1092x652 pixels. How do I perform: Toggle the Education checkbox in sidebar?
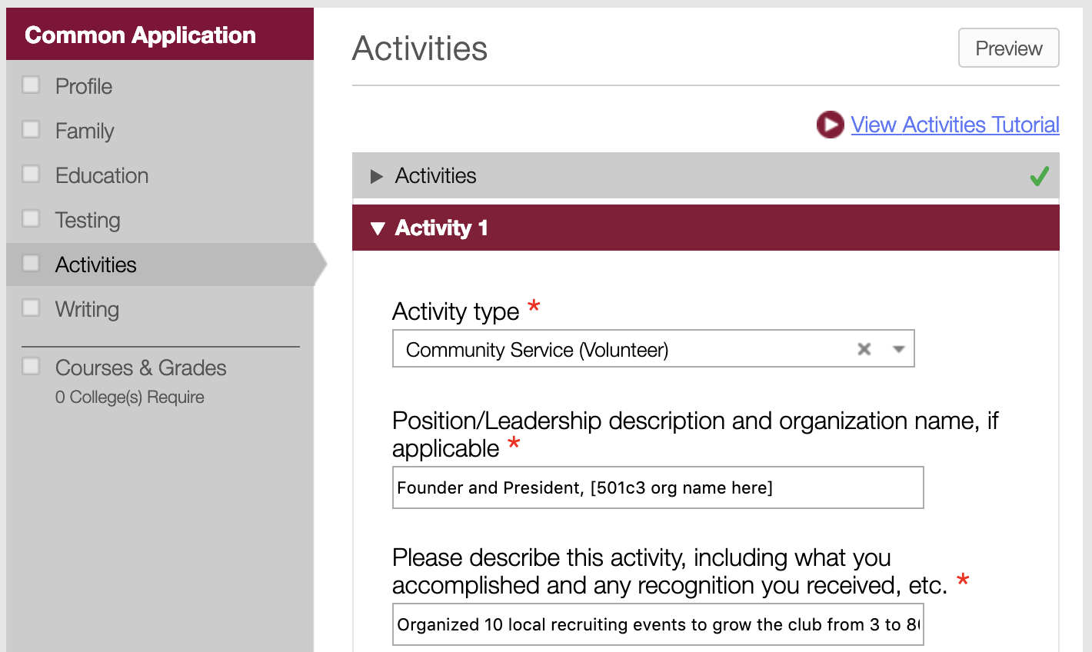(x=31, y=174)
